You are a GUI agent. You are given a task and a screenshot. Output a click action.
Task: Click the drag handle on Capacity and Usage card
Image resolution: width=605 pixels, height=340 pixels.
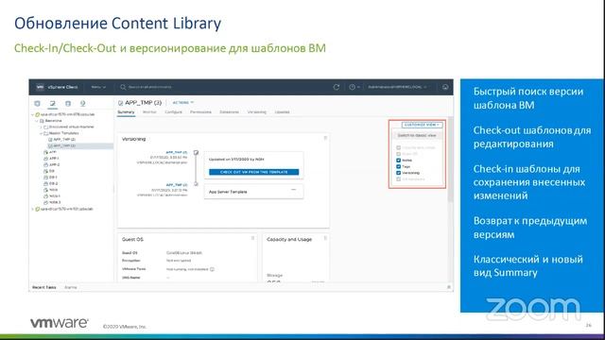pyautogui.click(x=325, y=238)
